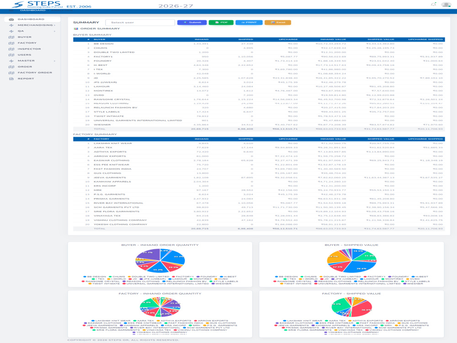Click the PRINT button
Viewport: 457px width, 343px height.
tap(249, 22)
